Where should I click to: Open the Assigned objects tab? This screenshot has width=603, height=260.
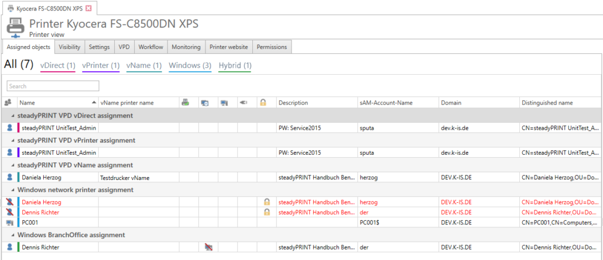(x=29, y=47)
